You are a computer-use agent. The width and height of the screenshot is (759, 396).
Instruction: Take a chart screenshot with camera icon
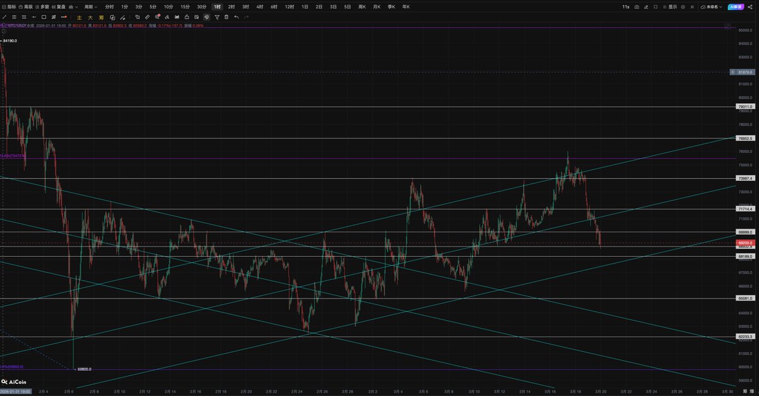636,6
